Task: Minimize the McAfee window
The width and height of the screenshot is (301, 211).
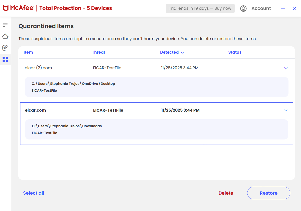Action: [283, 8]
